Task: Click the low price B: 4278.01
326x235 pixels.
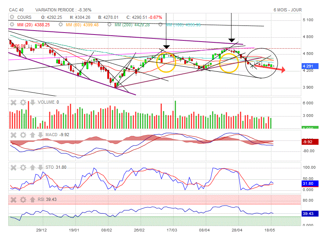Action: 108,17
